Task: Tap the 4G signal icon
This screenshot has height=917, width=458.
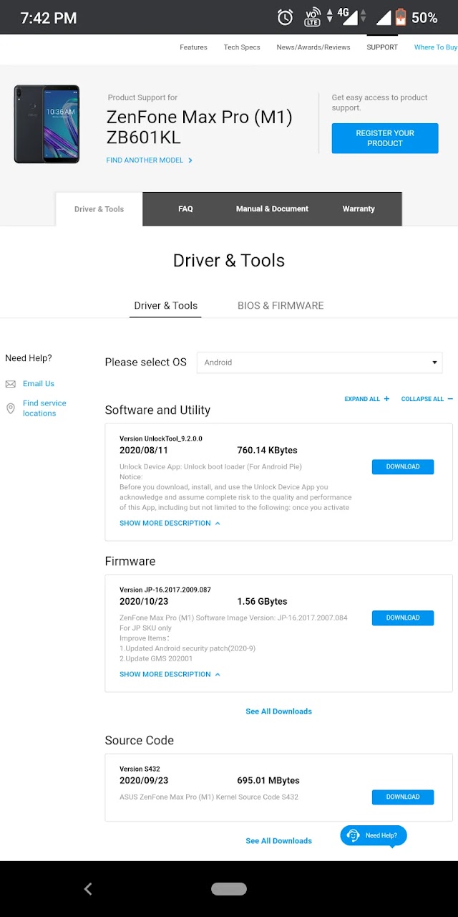Action: pos(346,16)
